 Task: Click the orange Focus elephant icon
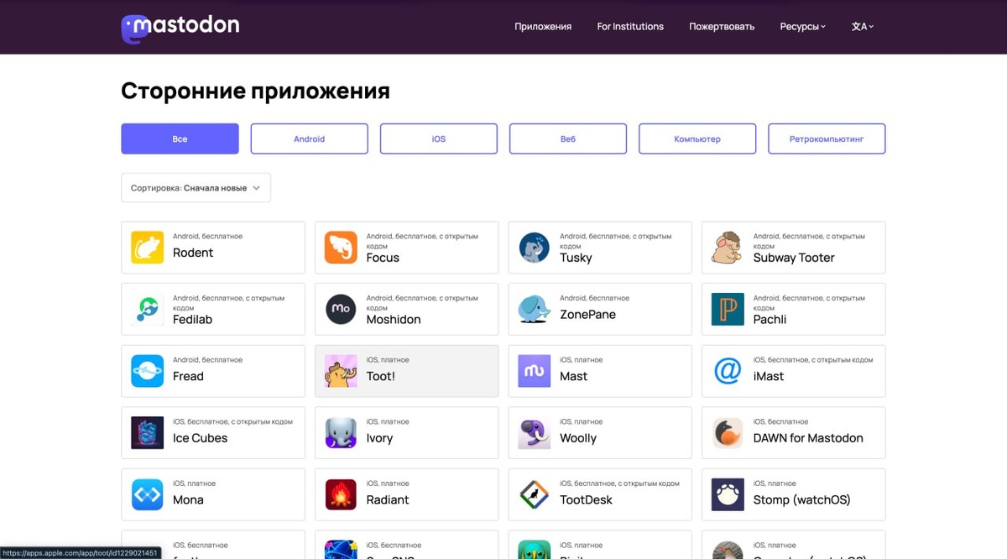[x=341, y=248]
